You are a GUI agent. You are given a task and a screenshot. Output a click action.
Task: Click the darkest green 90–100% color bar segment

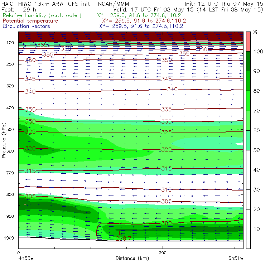point(248,61)
